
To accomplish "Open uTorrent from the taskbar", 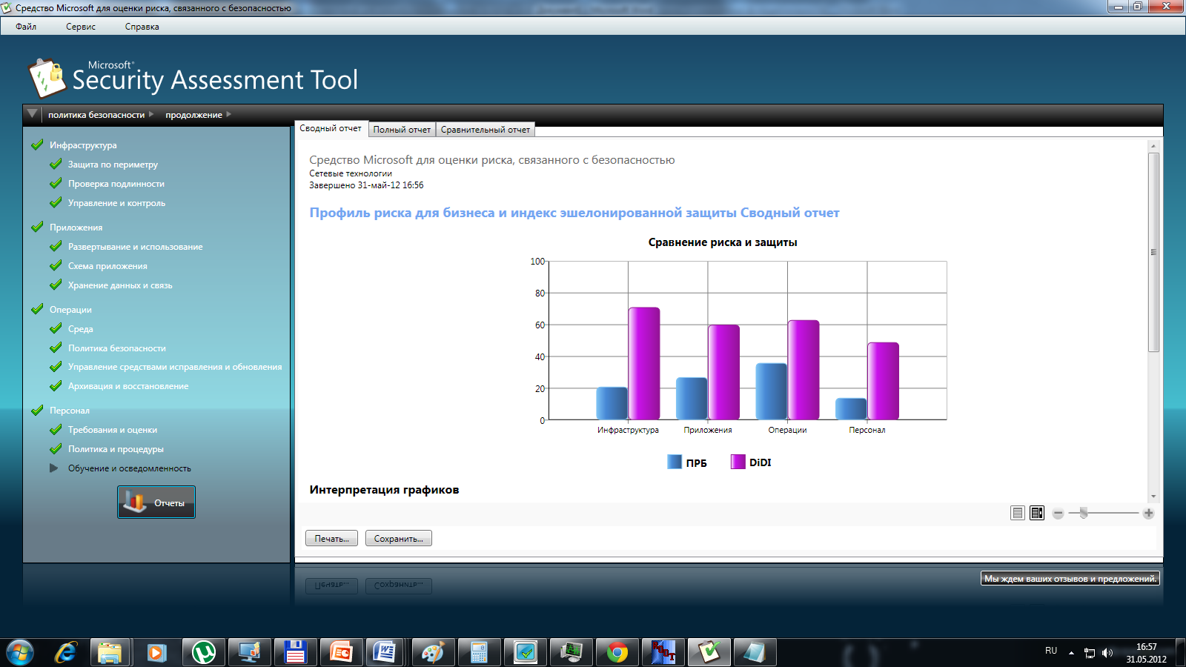I will [204, 652].
